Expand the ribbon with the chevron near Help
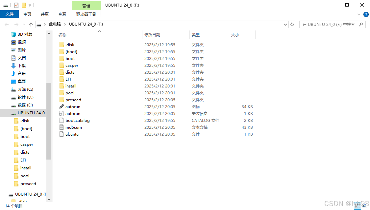 359,14
